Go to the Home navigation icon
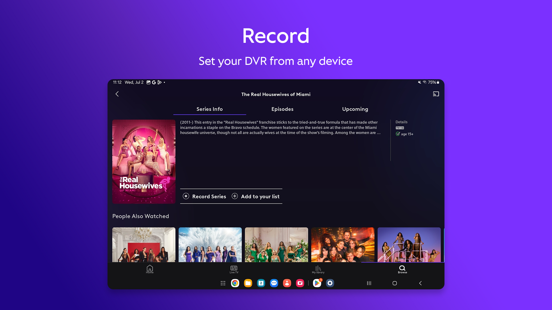552x310 pixels. tap(149, 269)
